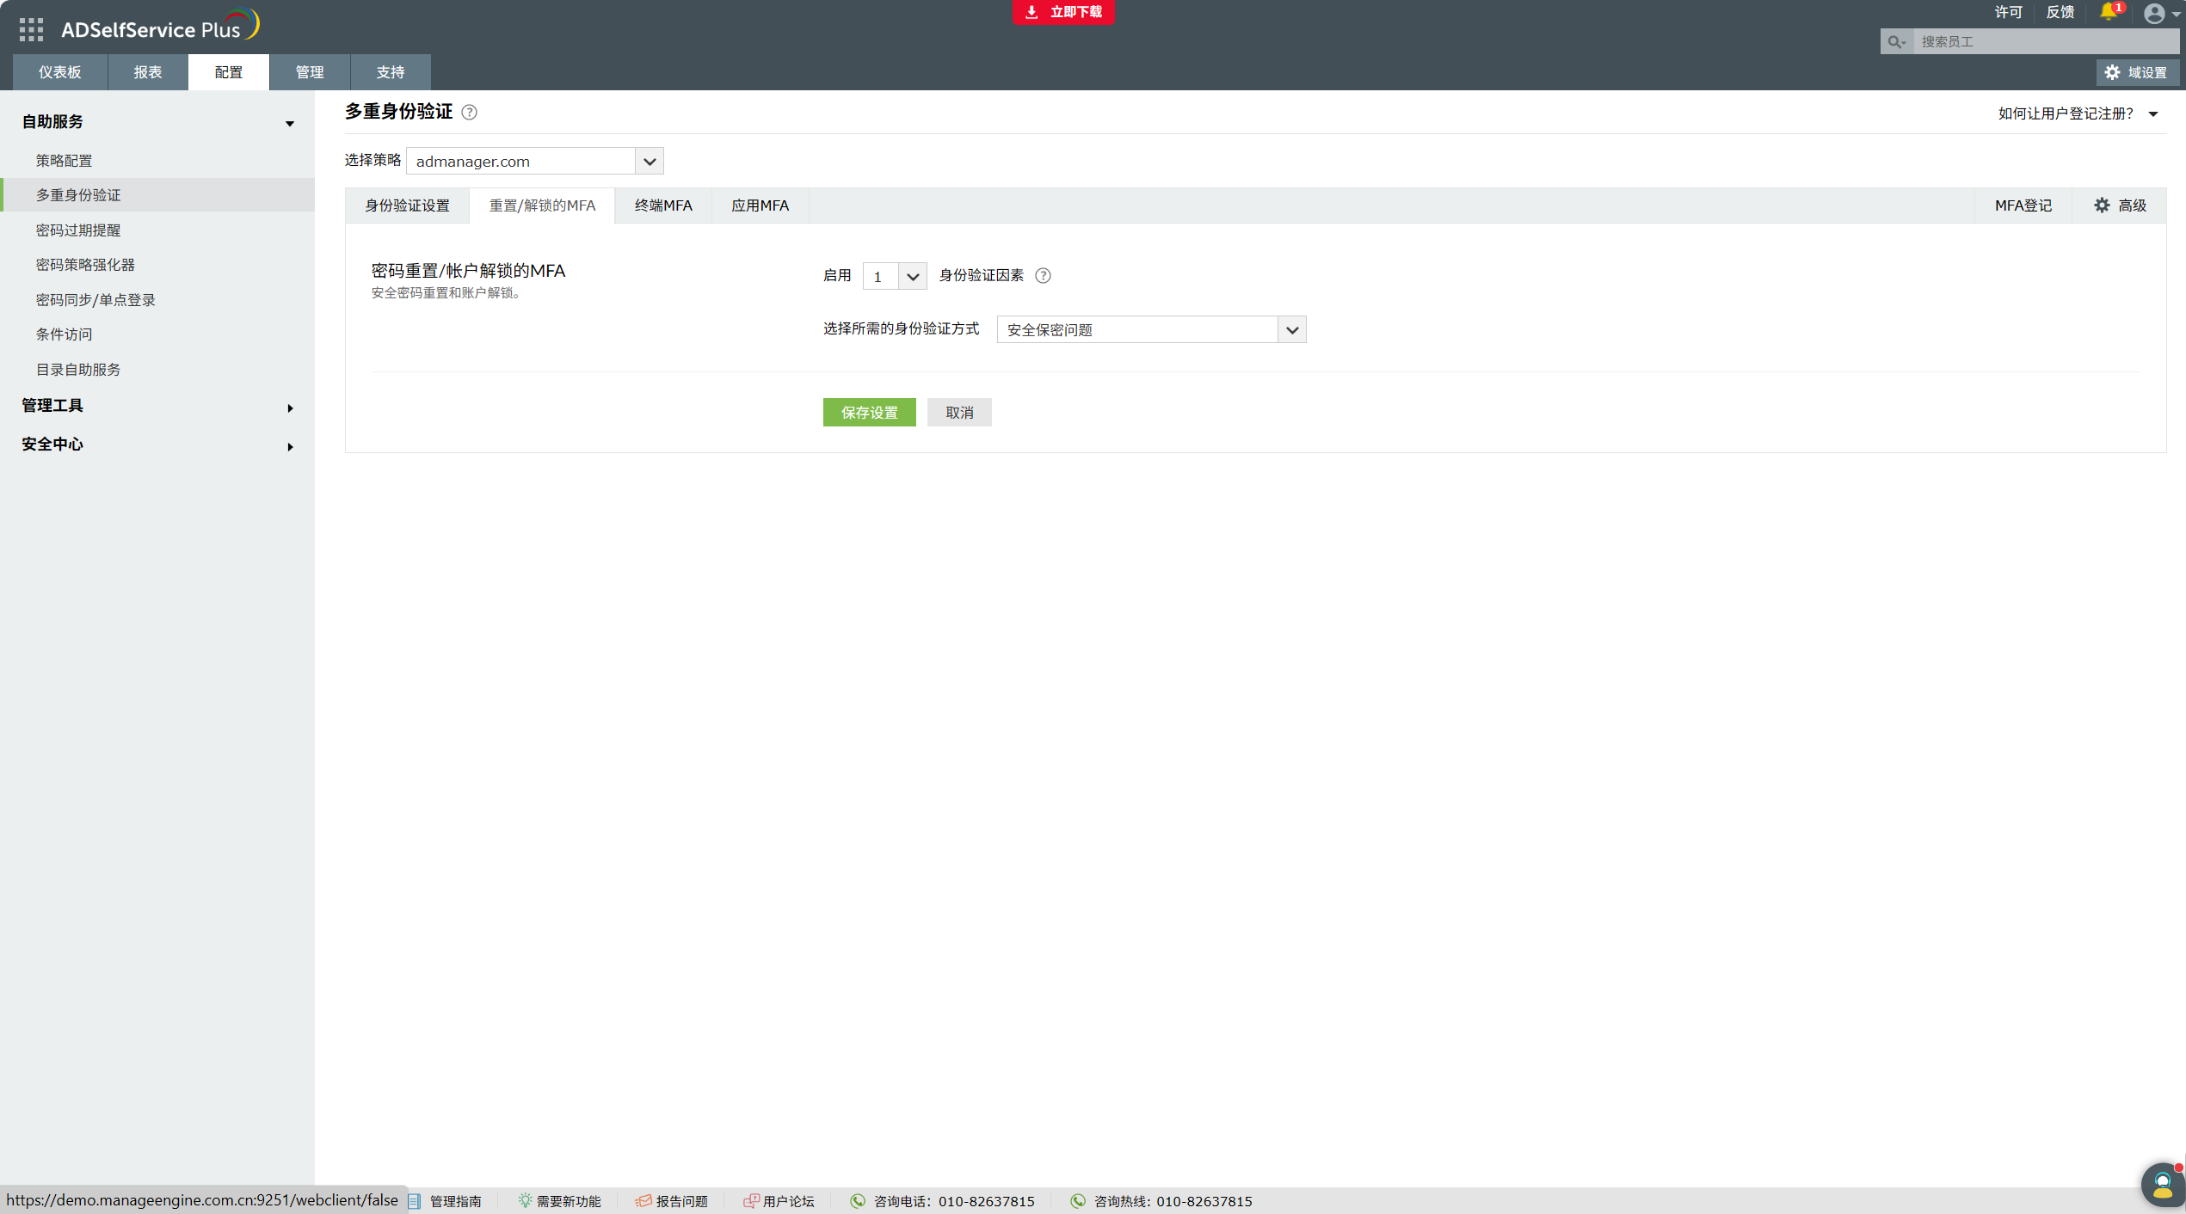The image size is (2186, 1214).
Task: Open the 管理指南 footer link
Action: [x=455, y=1201]
